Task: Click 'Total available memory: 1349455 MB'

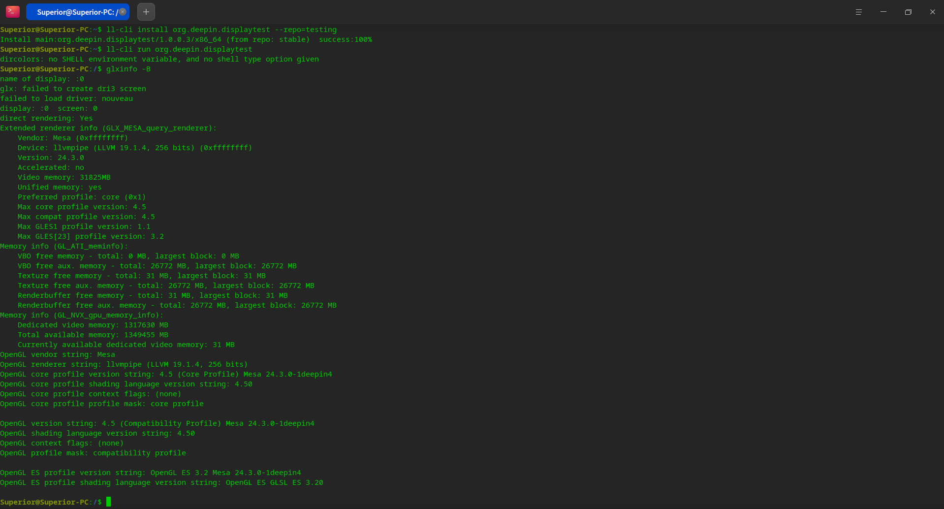Action: click(x=93, y=335)
